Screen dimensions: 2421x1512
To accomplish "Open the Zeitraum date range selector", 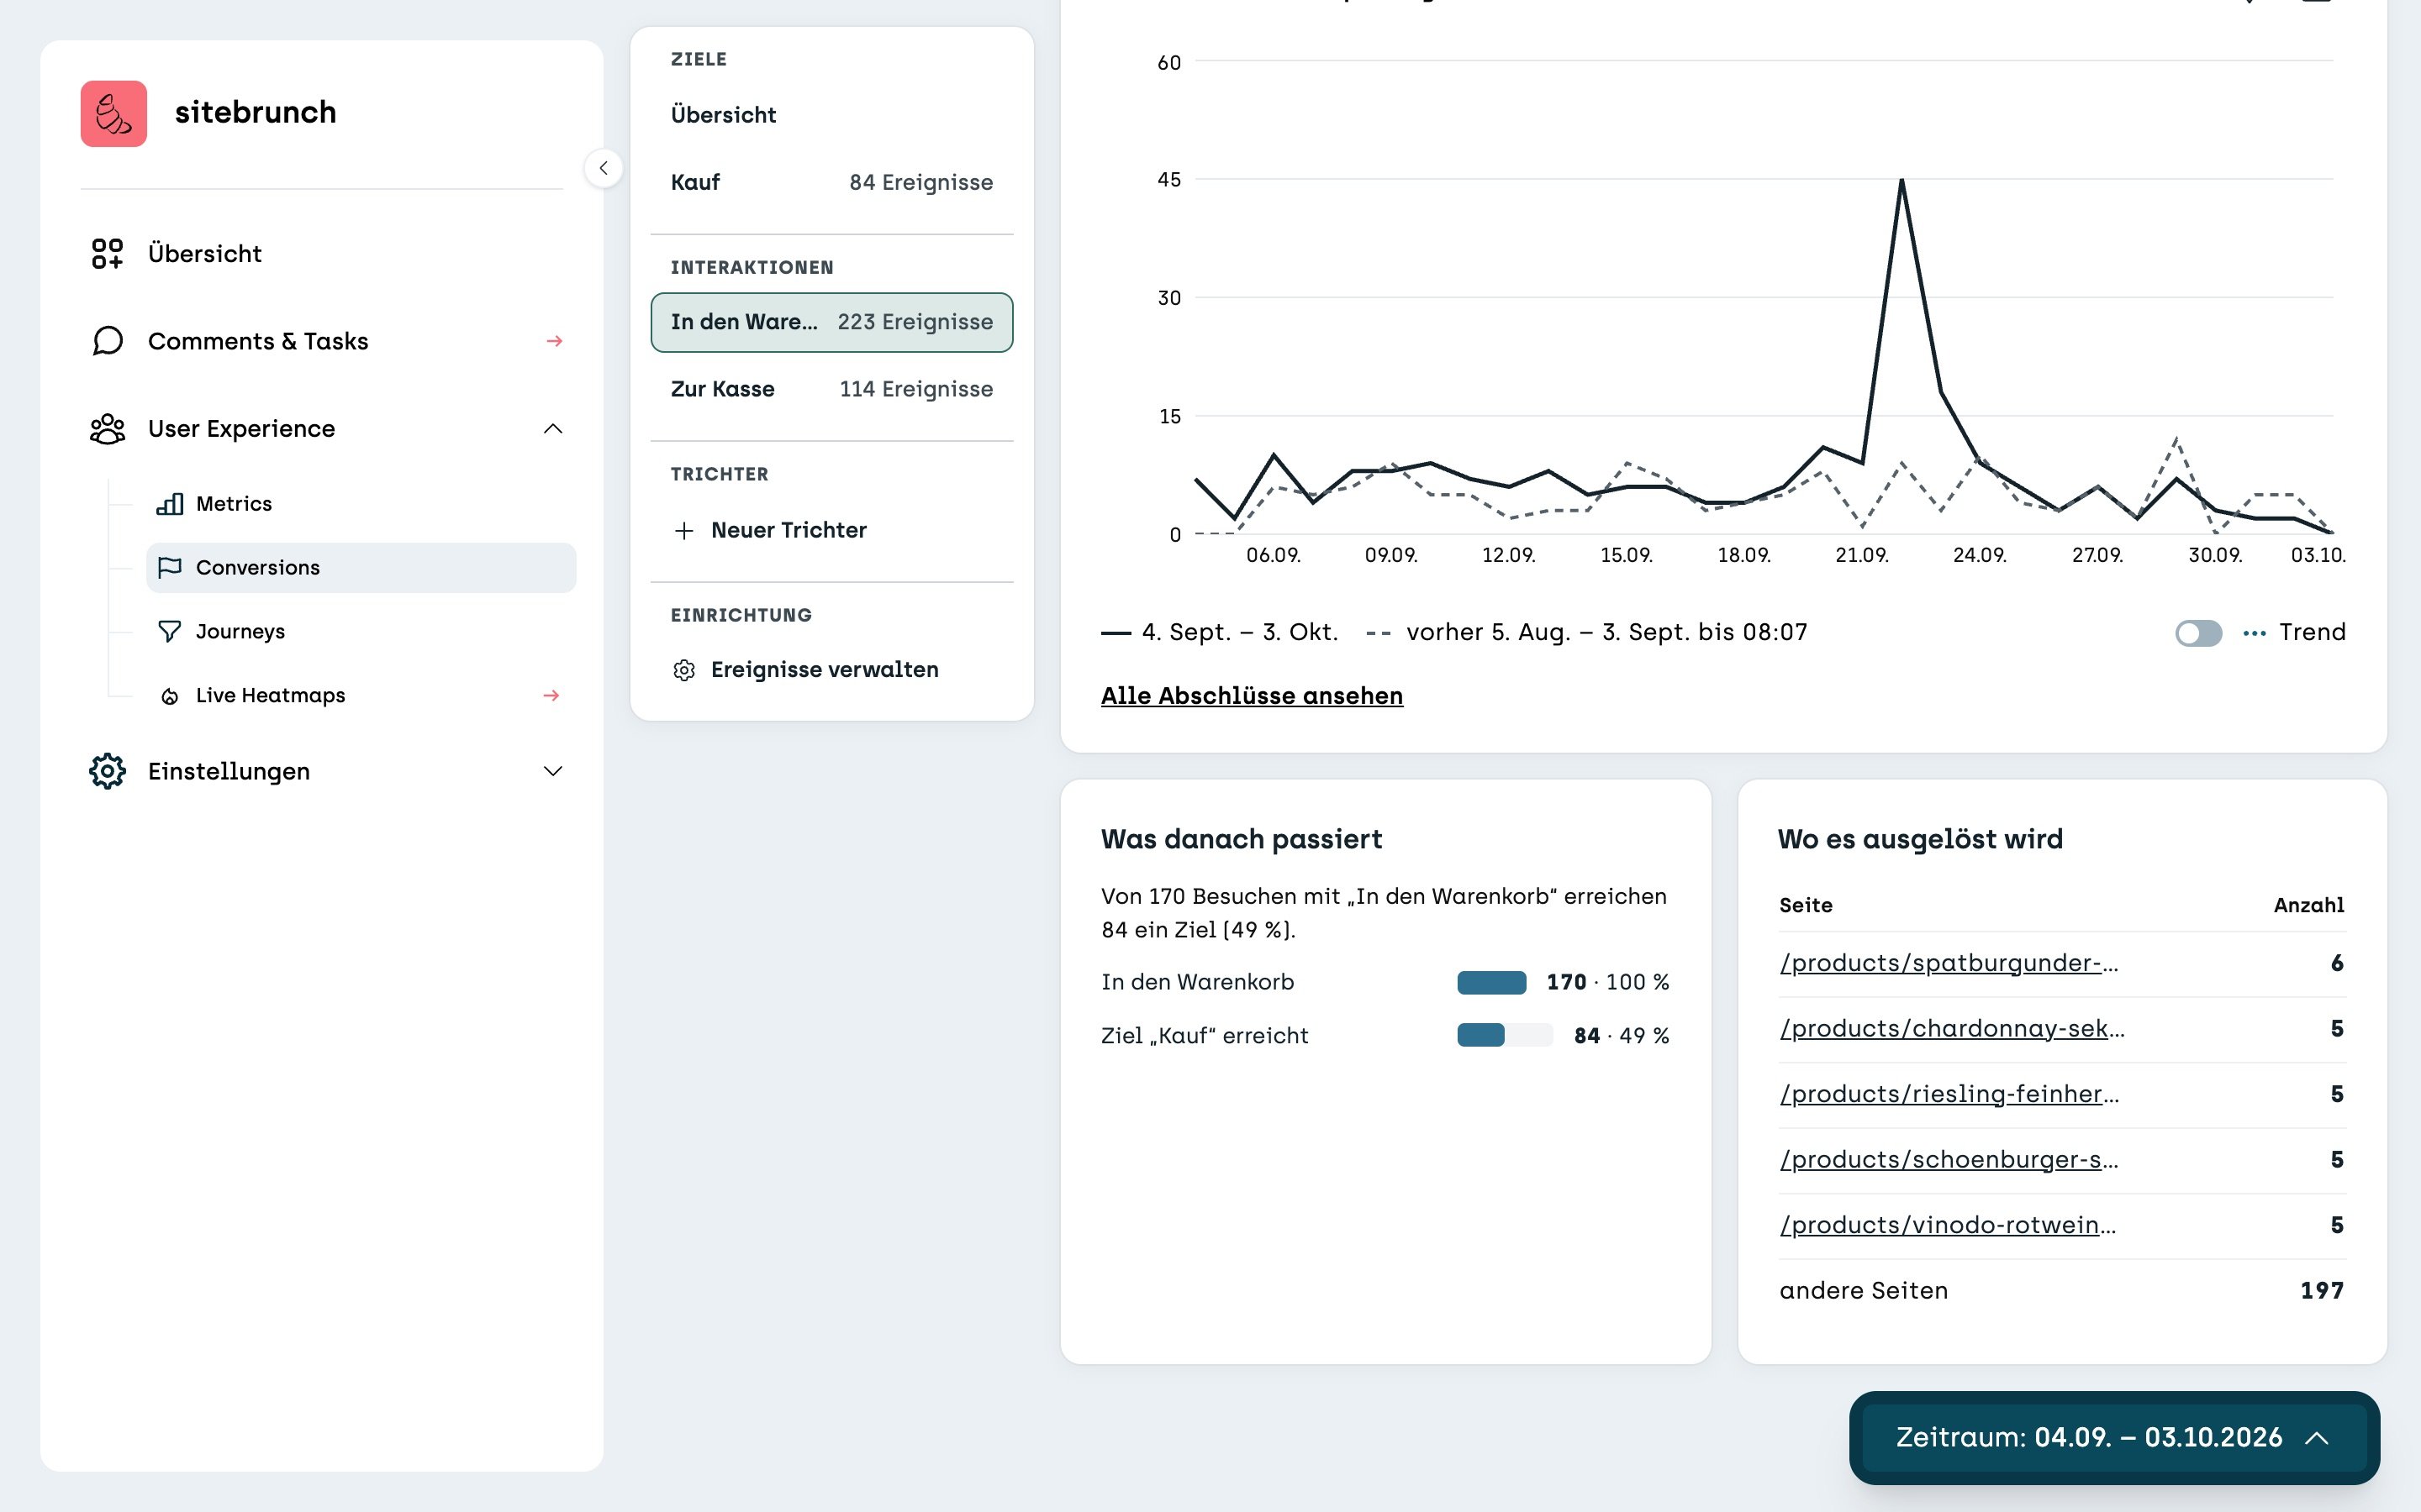I will click(x=2114, y=1438).
